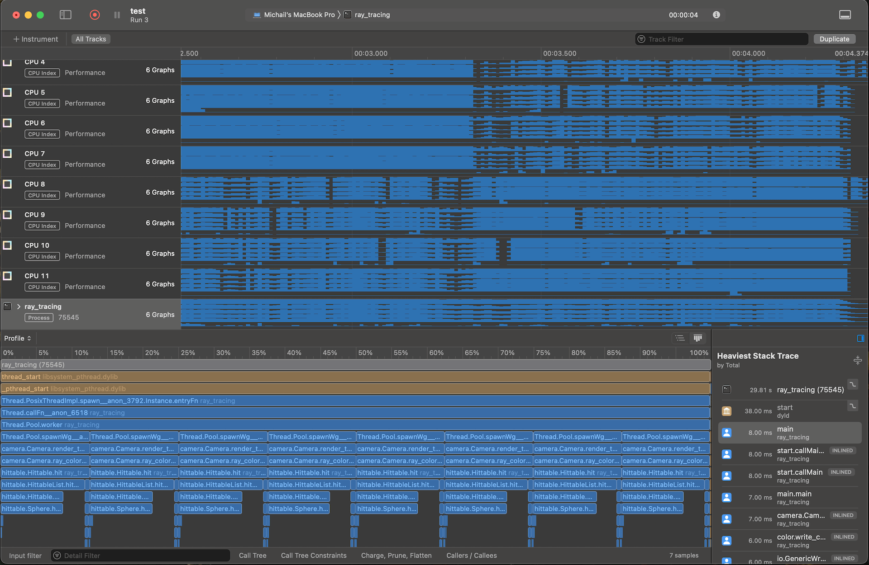
Task: Click the INLINED badge on start.callMain
Action: (x=841, y=472)
